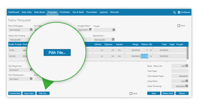
Task: Enable the Tunai checkbox
Action: tap(179, 26)
